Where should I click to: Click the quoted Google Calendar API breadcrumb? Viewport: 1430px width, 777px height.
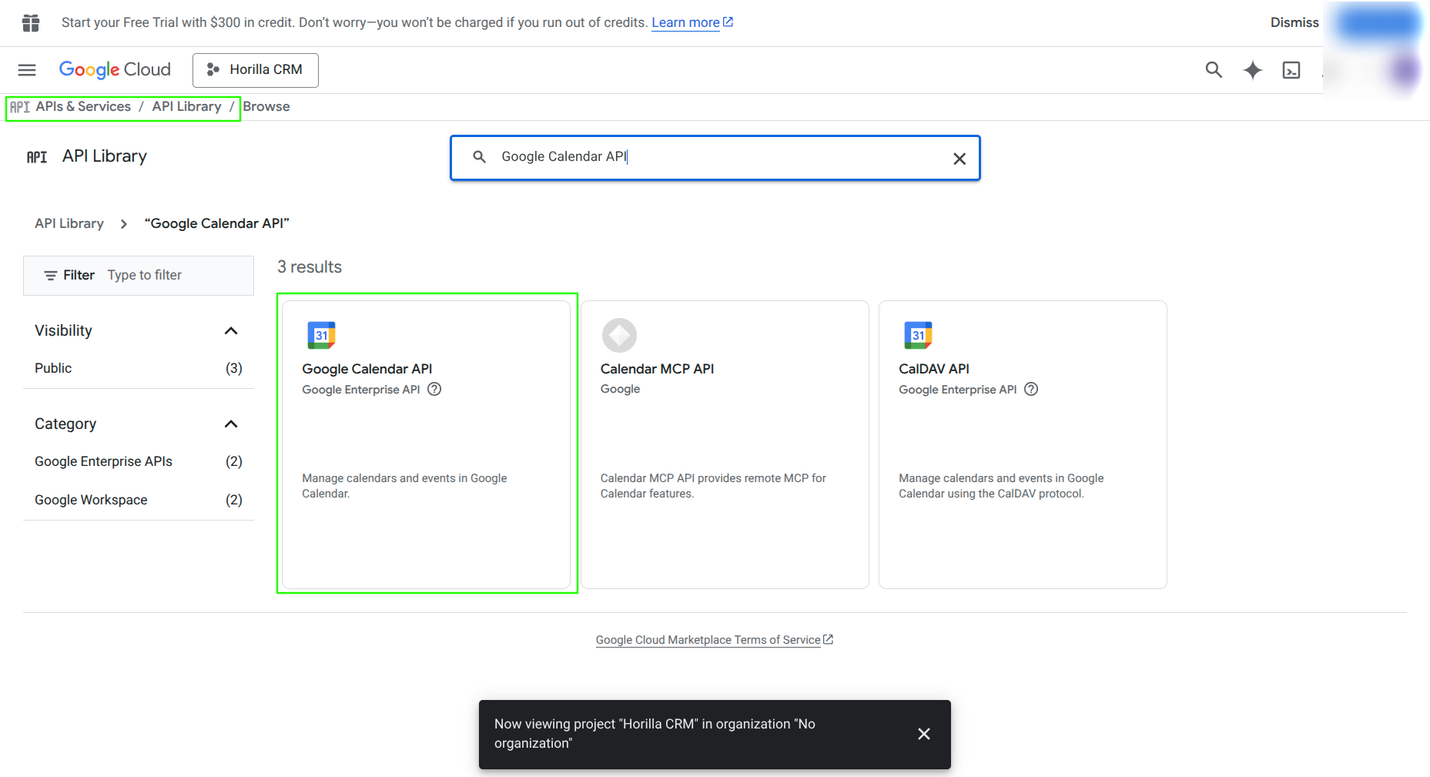[x=217, y=223]
